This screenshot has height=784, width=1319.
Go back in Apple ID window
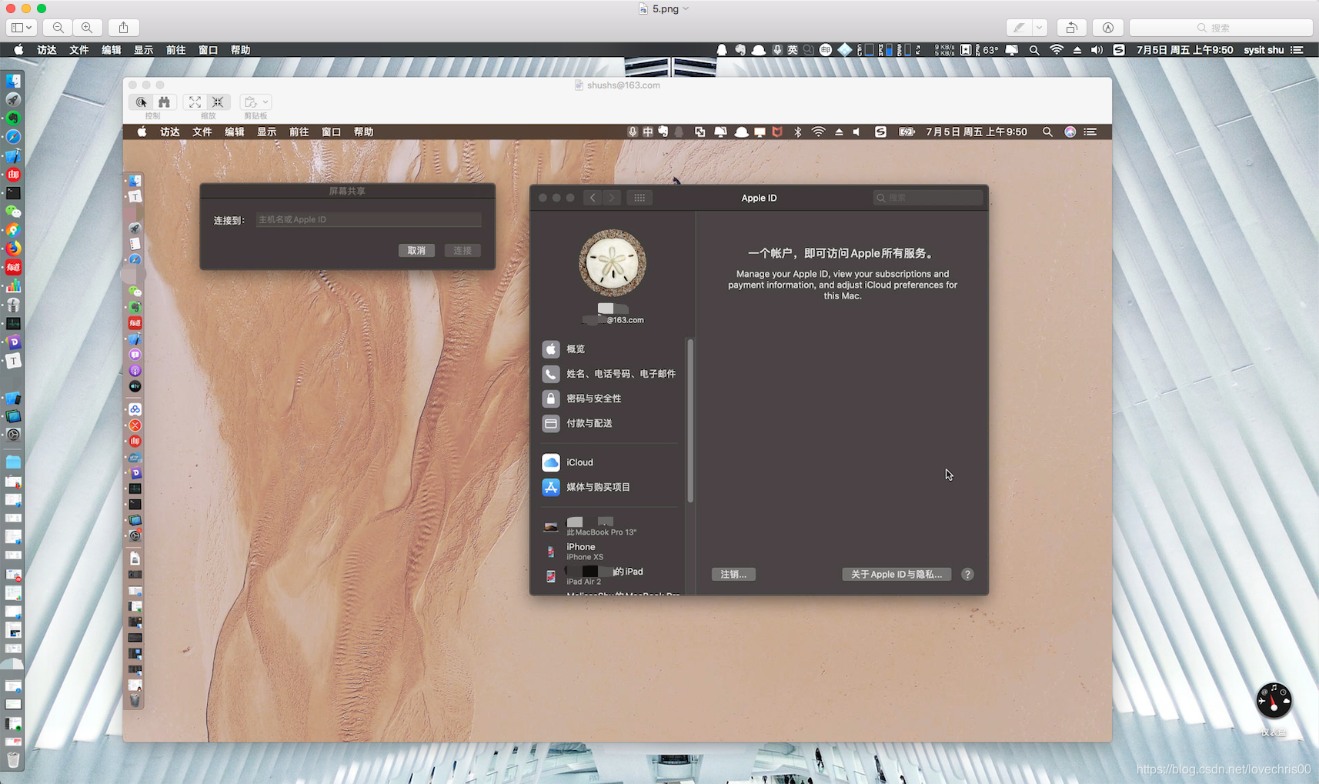click(593, 198)
